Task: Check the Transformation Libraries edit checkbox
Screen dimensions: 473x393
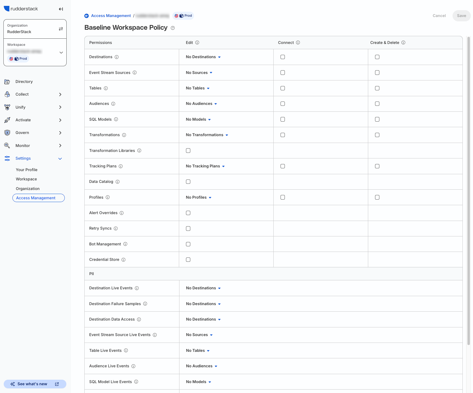Action: (x=188, y=151)
